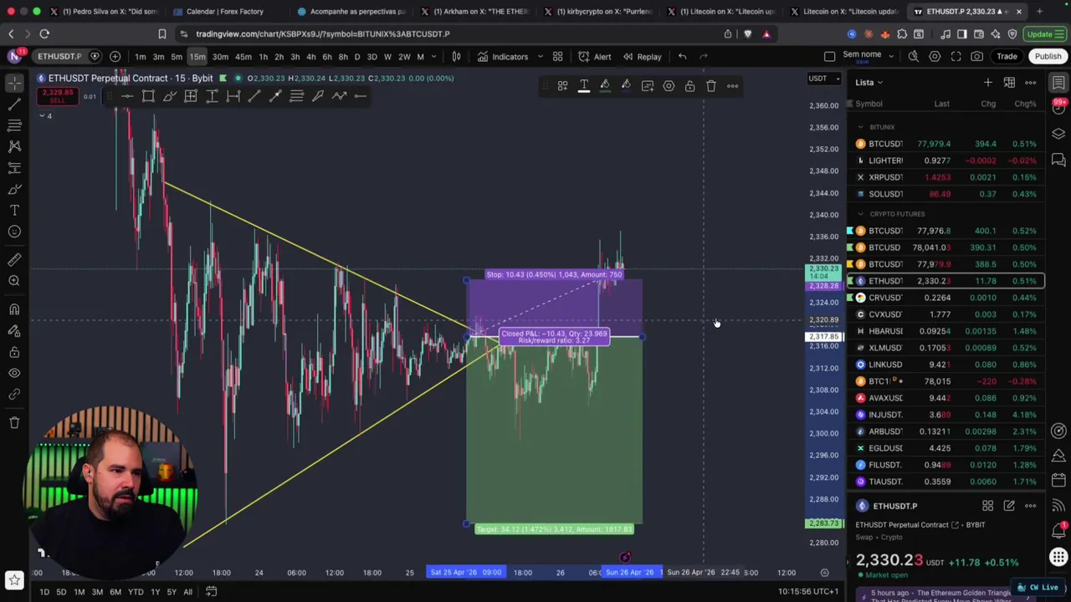The height and width of the screenshot is (602, 1071).
Task: Change the text color of selected drawing
Action: [584, 85]
